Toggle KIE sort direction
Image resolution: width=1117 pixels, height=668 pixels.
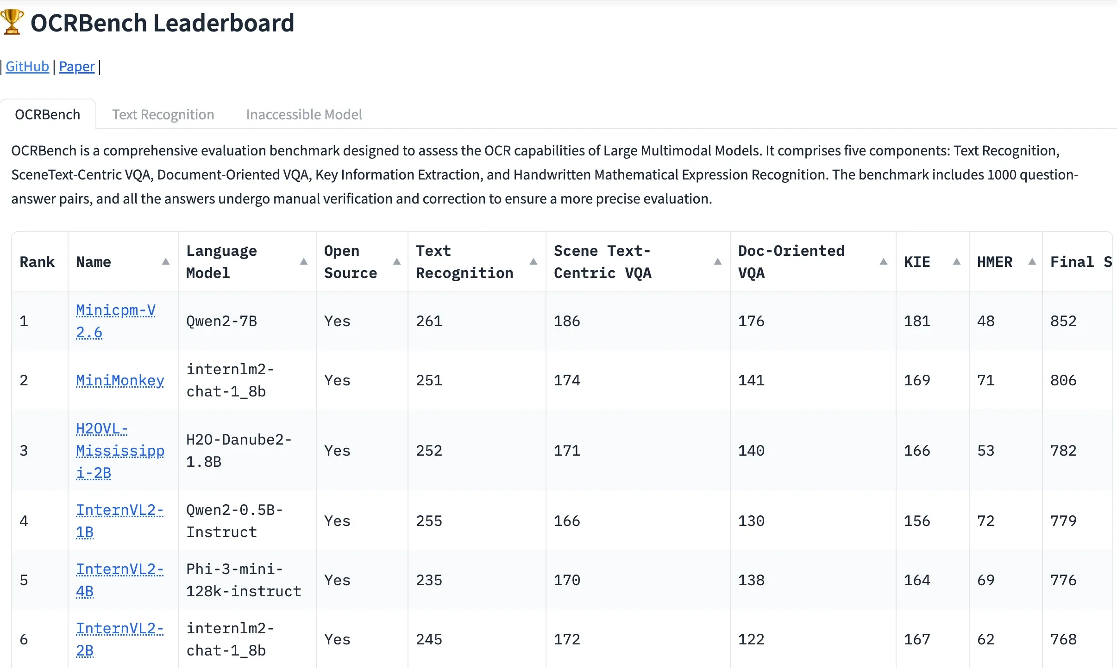pos(957,262)
